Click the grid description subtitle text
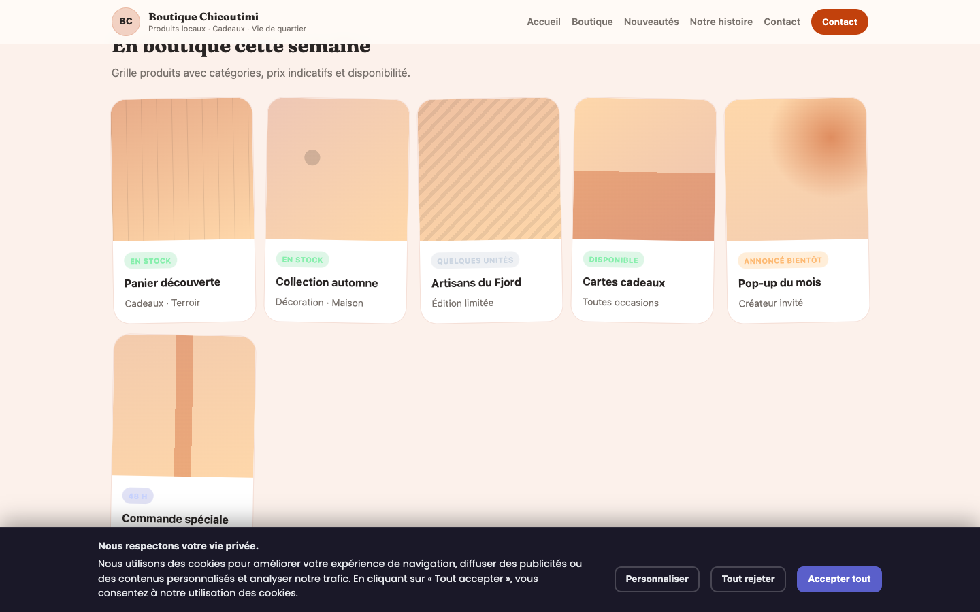 [x=261, y=73]
